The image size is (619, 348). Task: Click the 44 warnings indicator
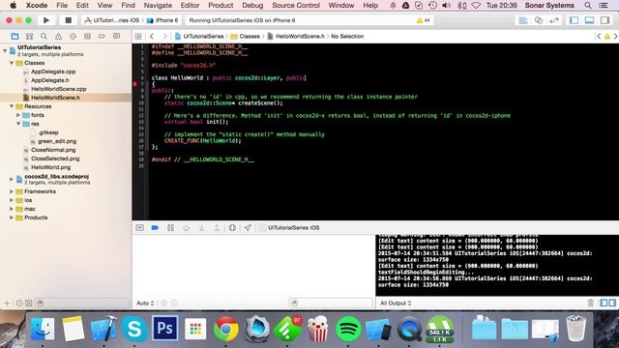pyautogui.click(x=424, y=20)
